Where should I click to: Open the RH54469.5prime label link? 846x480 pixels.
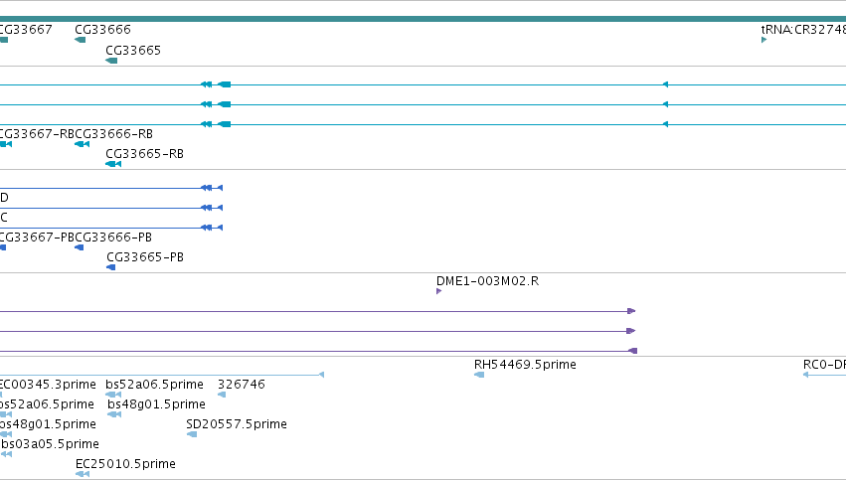[525, 365]
